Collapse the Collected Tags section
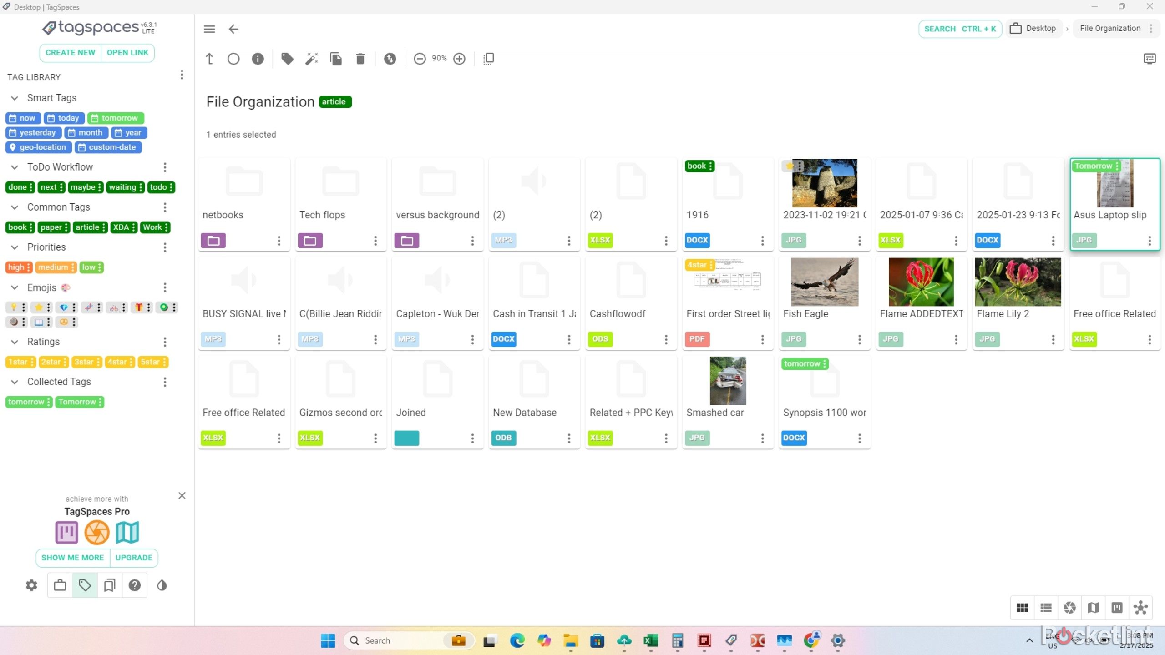The height and width of the screenshot is (655, 1165). coord(15,382)
